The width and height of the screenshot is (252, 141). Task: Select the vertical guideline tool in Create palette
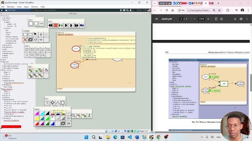point(41,34)
